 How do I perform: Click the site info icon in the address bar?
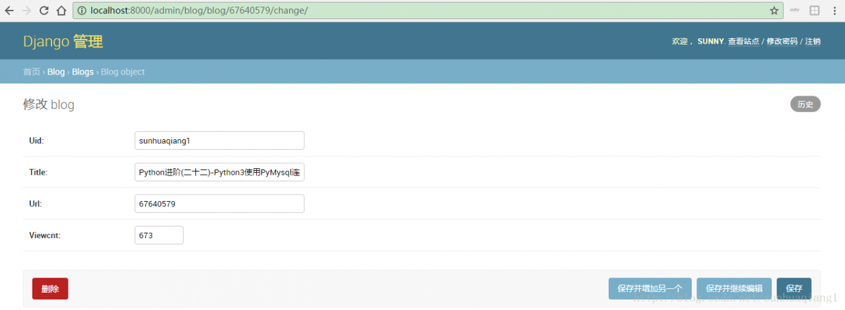pyautogui.click(x=81, y=11)
